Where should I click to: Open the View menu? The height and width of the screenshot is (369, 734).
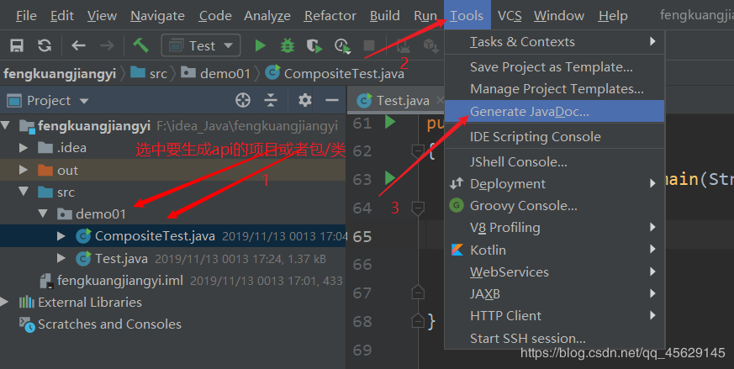pos(102,16)
